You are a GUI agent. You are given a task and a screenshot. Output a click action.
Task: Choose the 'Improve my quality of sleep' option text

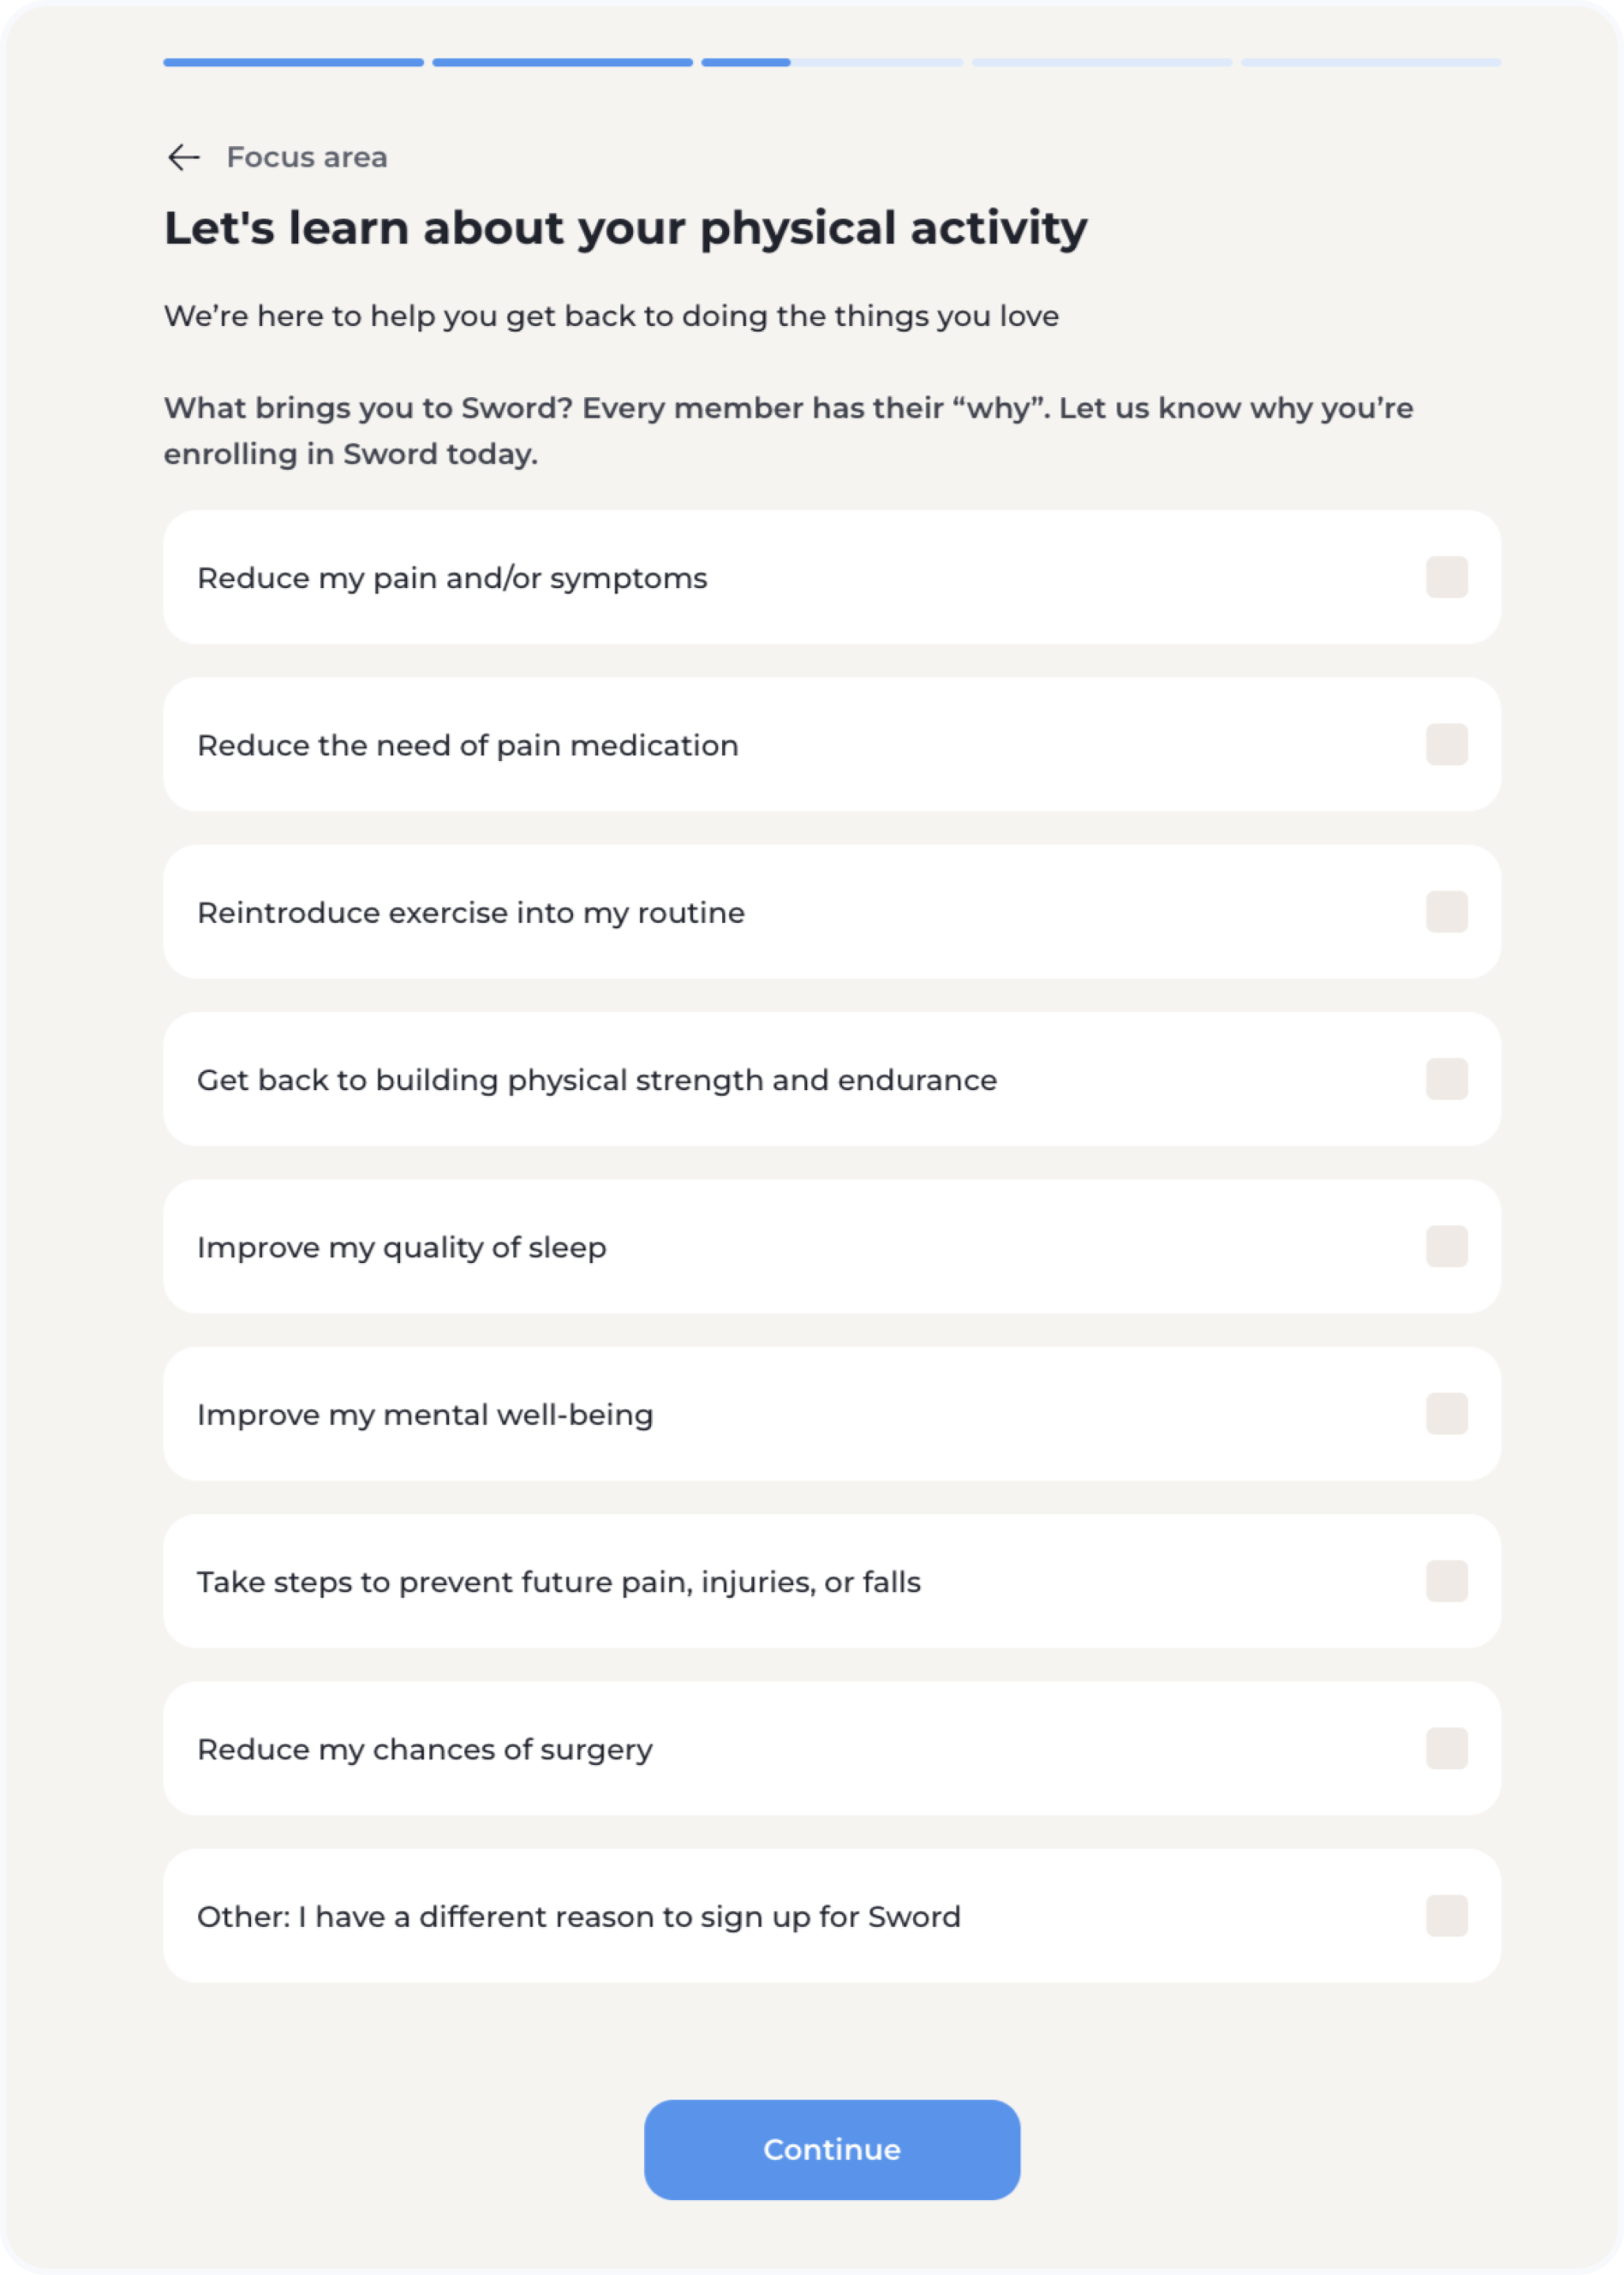click(x=401, y=1247)
